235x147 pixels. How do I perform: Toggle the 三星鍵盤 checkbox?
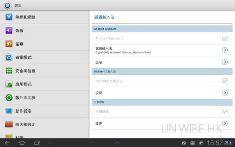point(225,111)
